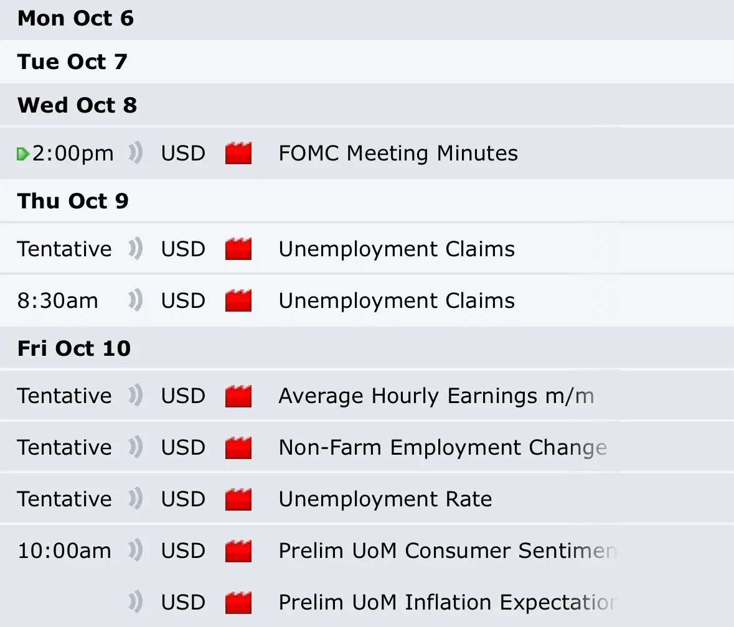Viewport: 734px width, 627px height.
Task: Click the Mon Oct 6 date row
Action: tap(75, 19)
